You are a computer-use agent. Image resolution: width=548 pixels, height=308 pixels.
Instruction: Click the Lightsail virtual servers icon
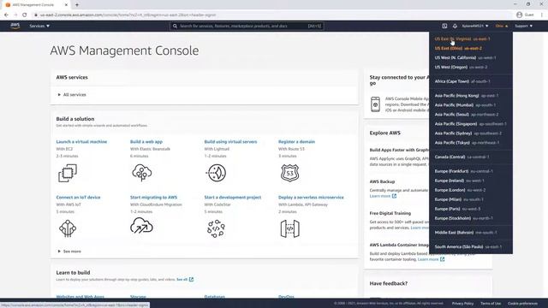[x=216, y=173]
